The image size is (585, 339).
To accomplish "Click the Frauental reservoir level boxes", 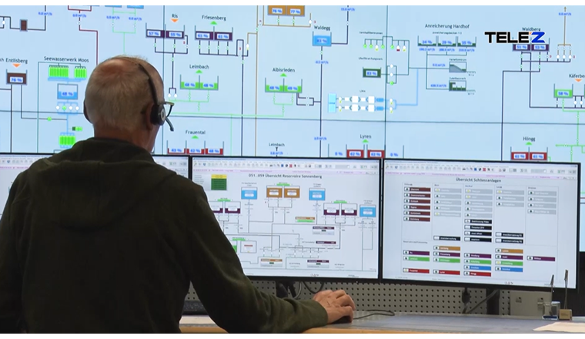I will pos(195,149).
